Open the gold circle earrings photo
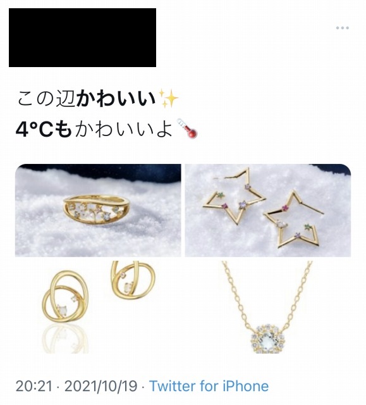 tap(98, 307)
